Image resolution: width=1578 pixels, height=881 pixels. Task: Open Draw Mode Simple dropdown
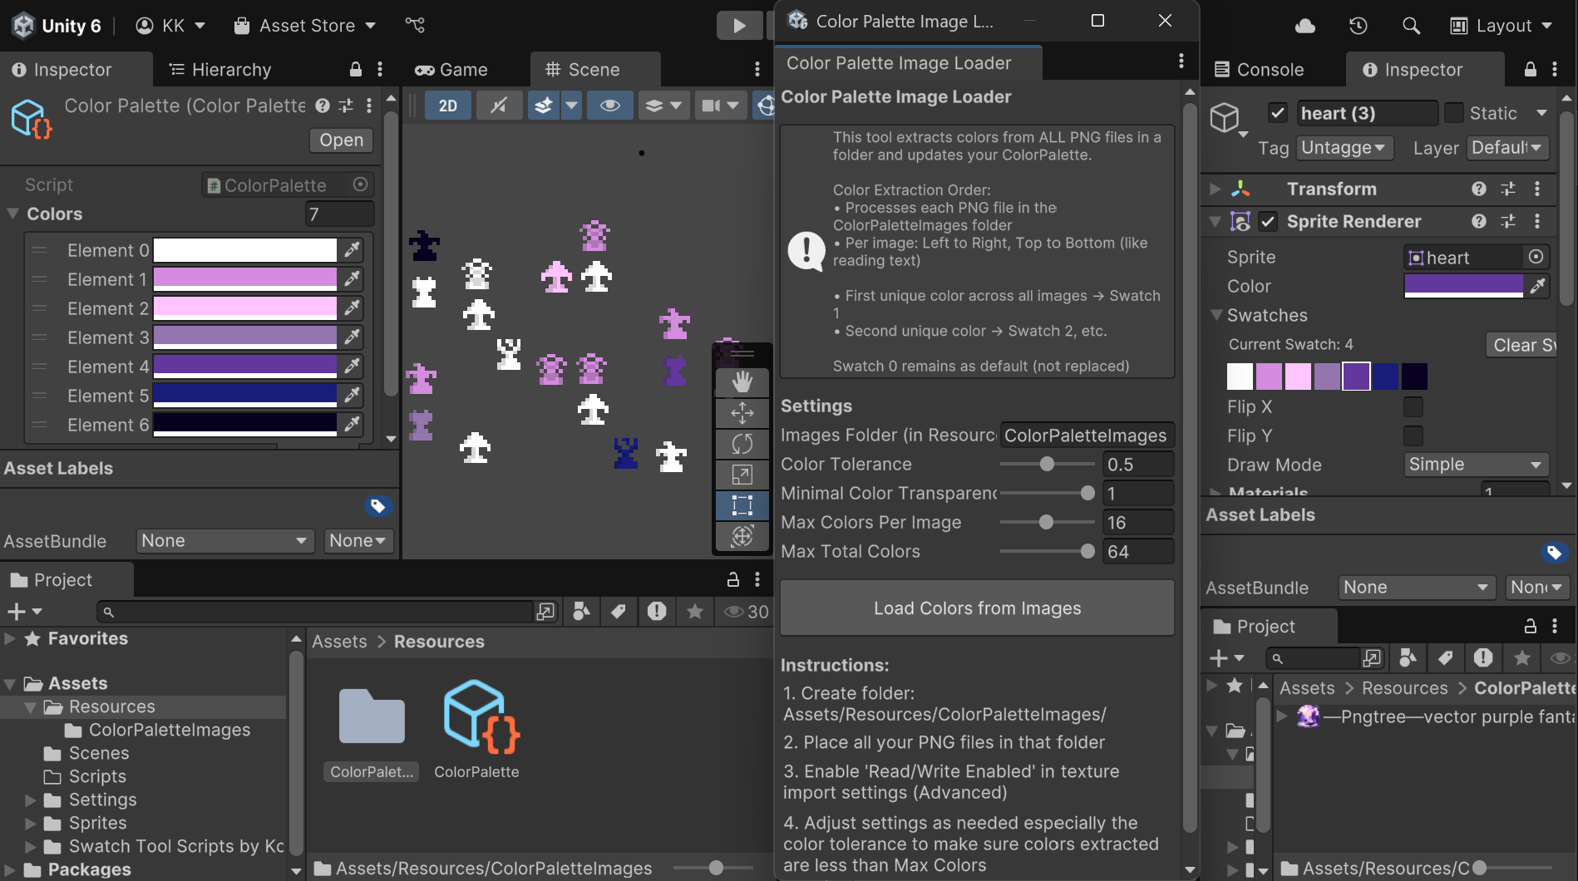click(1476, 465)
